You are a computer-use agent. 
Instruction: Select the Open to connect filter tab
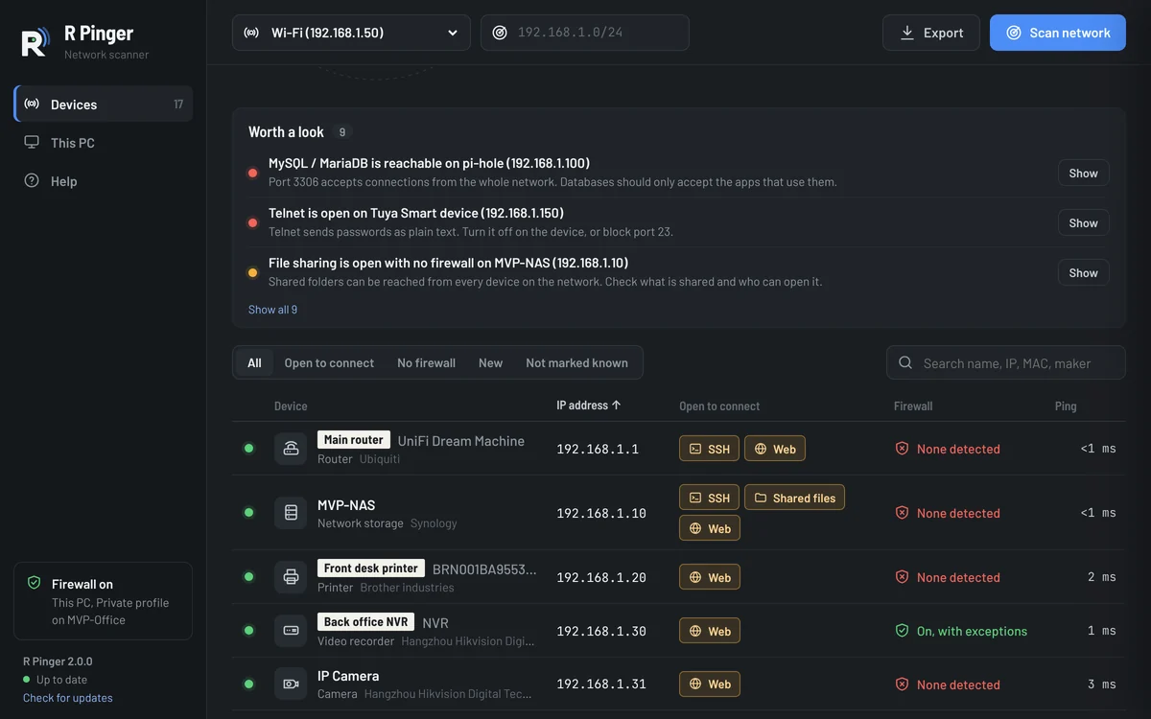pos(329,363)
